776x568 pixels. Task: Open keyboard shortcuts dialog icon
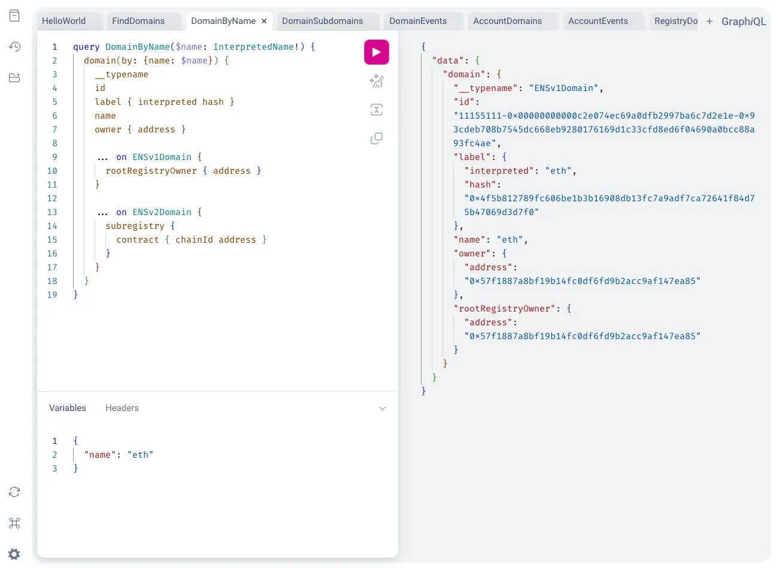pyautogui.click(x=15, y=523)
